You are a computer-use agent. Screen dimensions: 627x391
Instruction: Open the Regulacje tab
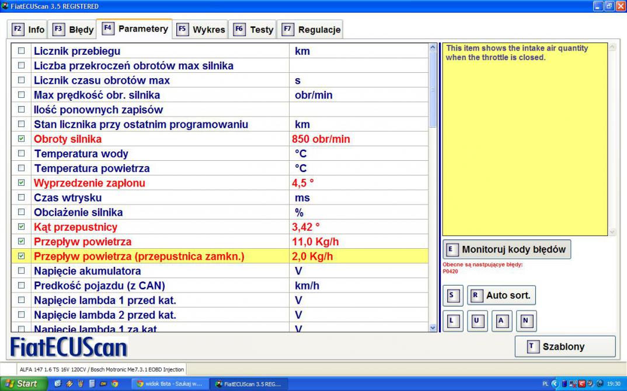coord(311,29)
